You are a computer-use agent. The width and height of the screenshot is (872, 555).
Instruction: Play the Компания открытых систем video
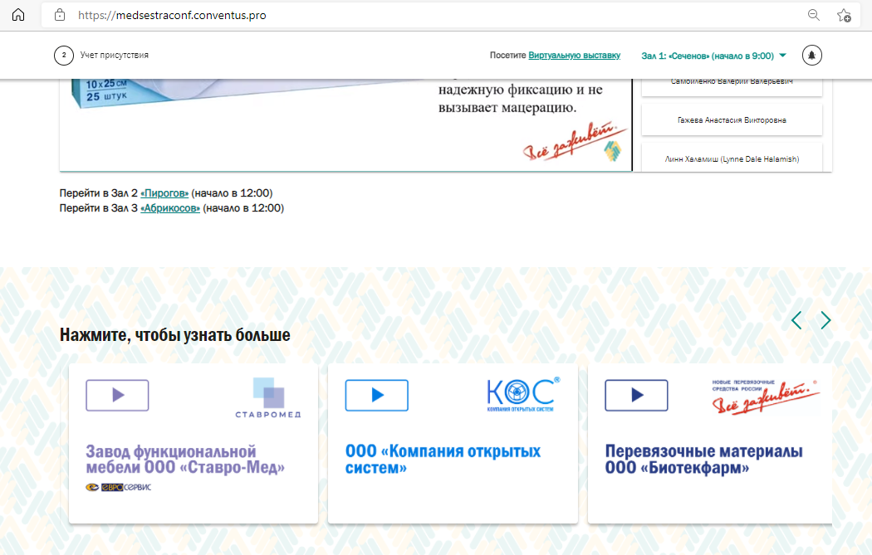[x=376, y=395]
